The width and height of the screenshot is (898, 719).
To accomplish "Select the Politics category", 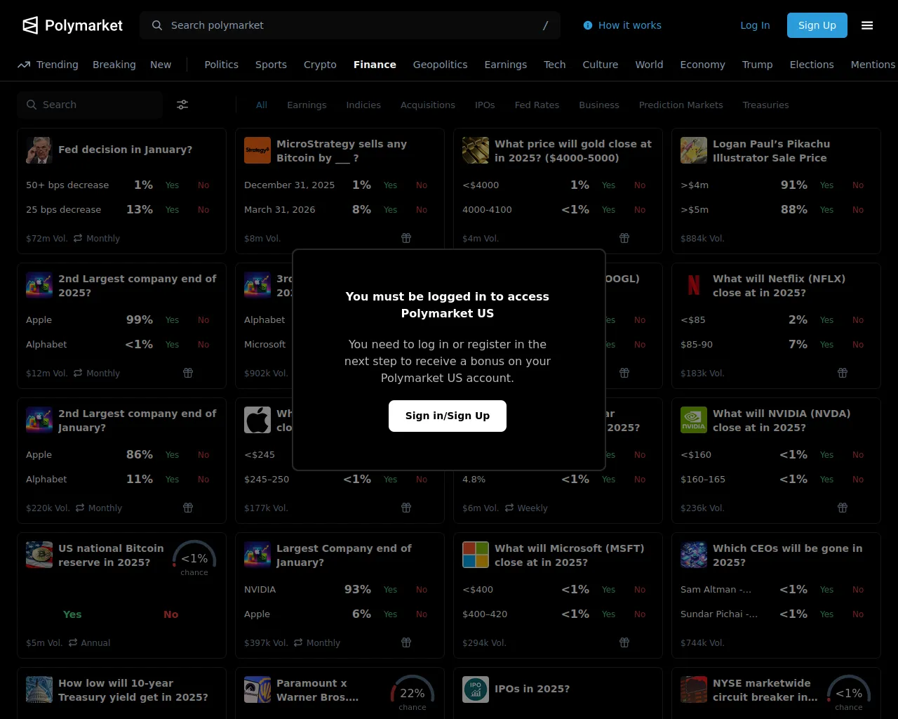I will click(222, 65).
